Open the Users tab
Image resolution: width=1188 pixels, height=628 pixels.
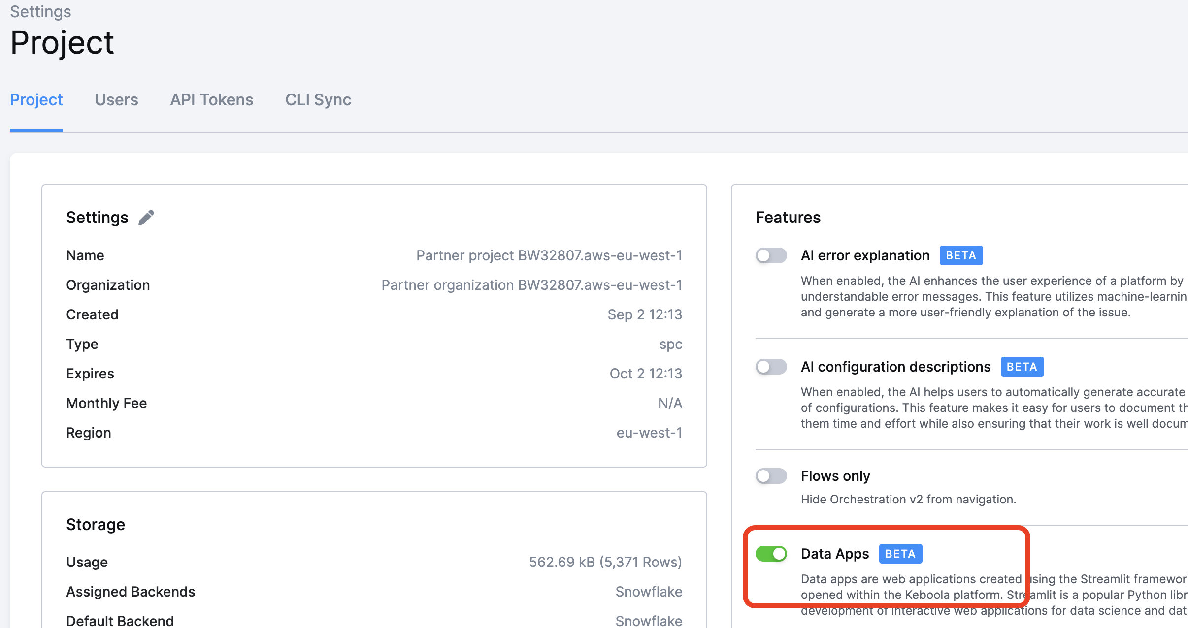coord(116,100)
